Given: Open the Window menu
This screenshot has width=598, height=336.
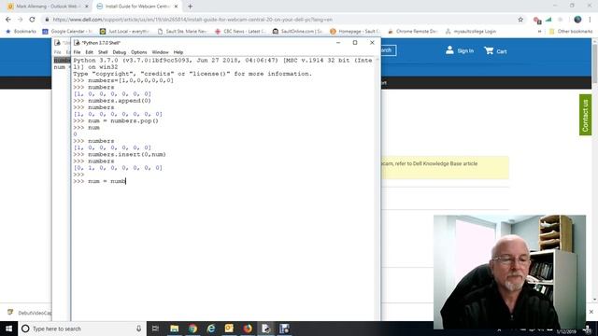Looking at the screenshot, I should coord(160,52).
